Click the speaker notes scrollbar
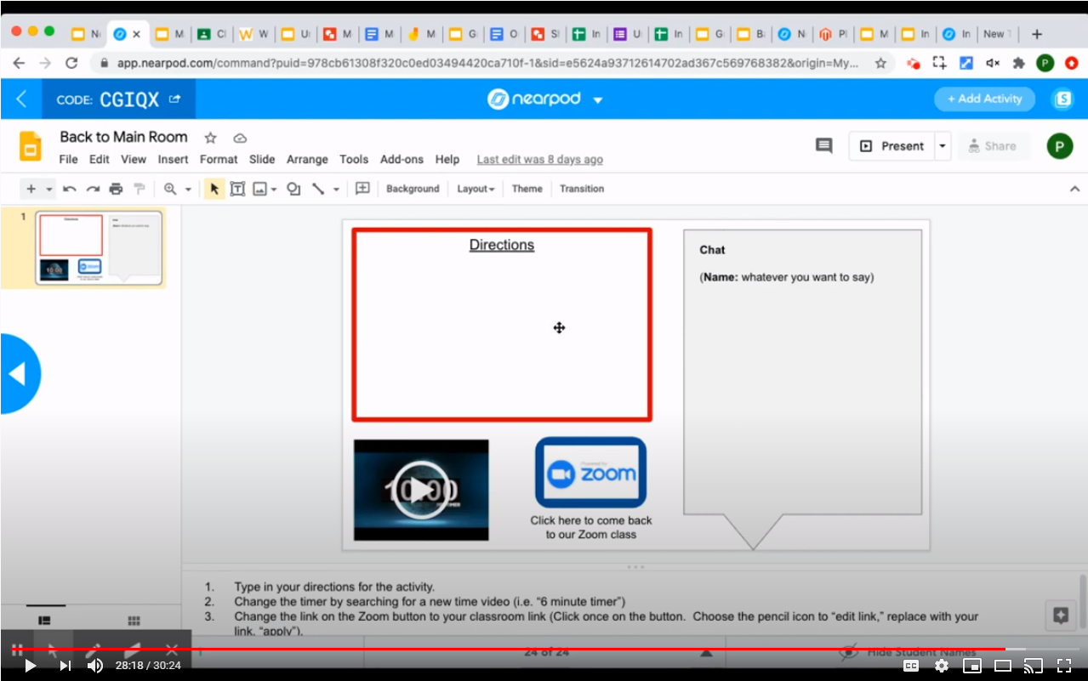1088x681 pixels. (1082, 601)
